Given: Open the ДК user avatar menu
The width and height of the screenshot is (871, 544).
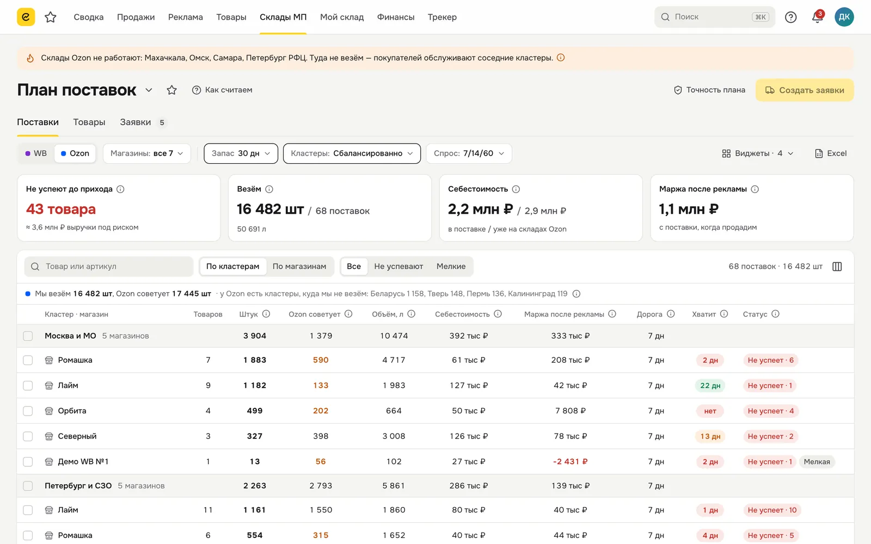Looking at the screenshot, I should tap(844, 17).
